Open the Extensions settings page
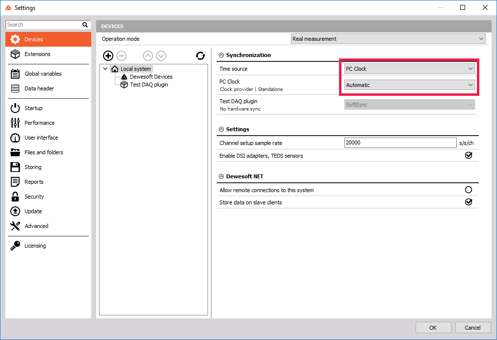The height and width of the screenshot is (340, 497). click(x=48, y=54)
